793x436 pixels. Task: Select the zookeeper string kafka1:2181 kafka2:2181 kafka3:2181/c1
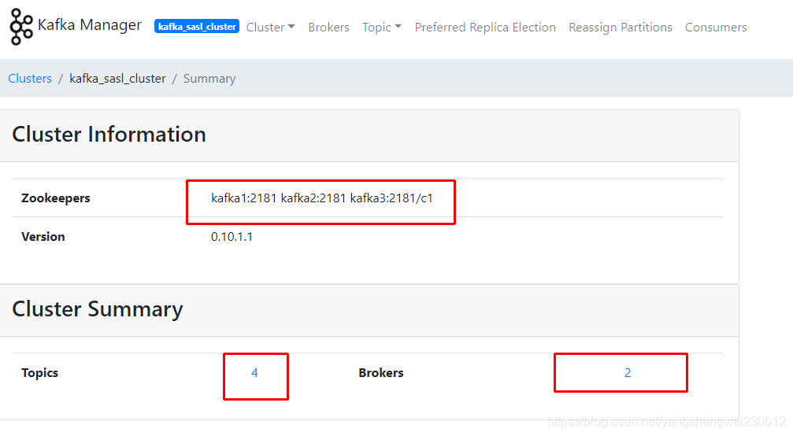point(322,198)
